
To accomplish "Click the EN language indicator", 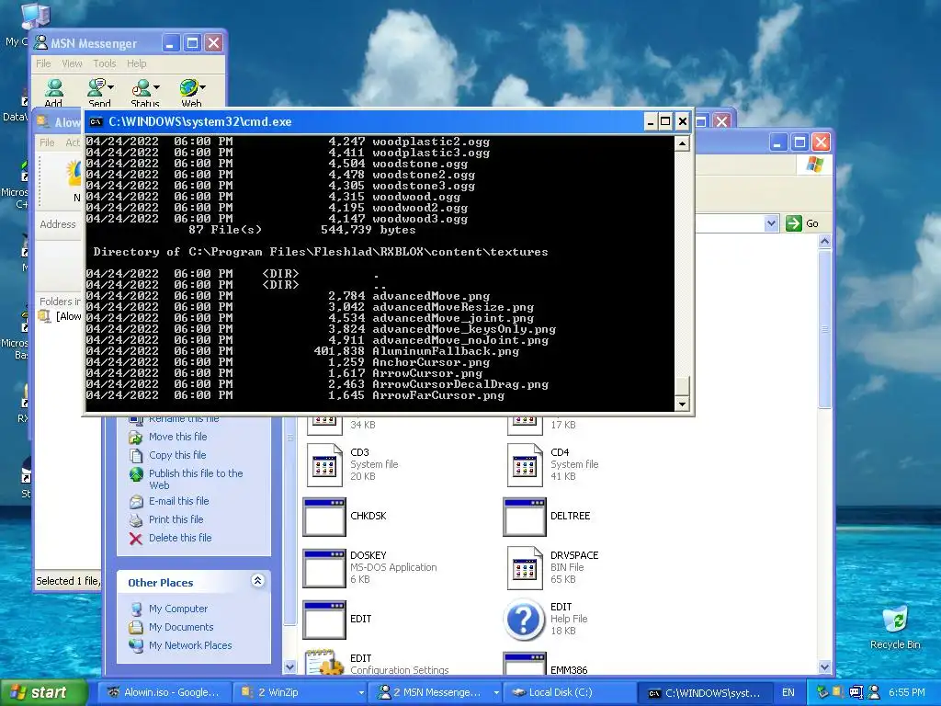I will (788, 693).
